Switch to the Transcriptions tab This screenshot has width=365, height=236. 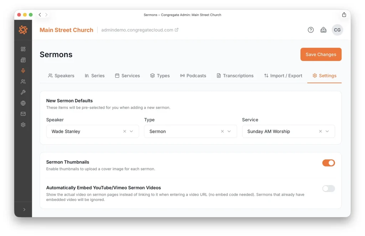pyautogui.click(x=235, y=76)
